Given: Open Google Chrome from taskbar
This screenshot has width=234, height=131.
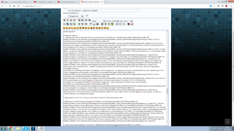Looking at the screenshot, I should point(11,128).
